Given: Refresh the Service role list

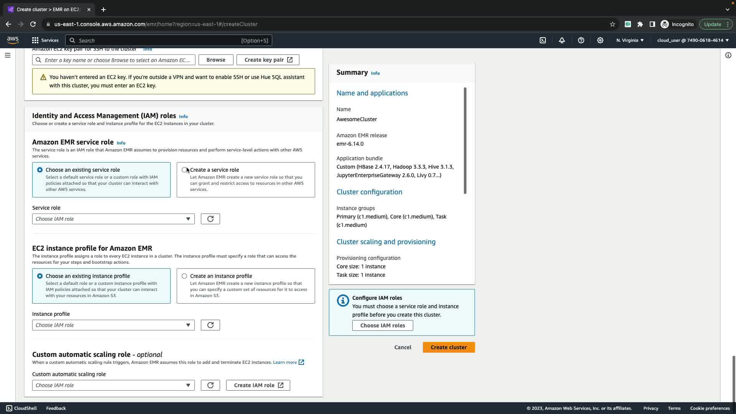Looking at the screenshot, I should (x=210, y=219).
